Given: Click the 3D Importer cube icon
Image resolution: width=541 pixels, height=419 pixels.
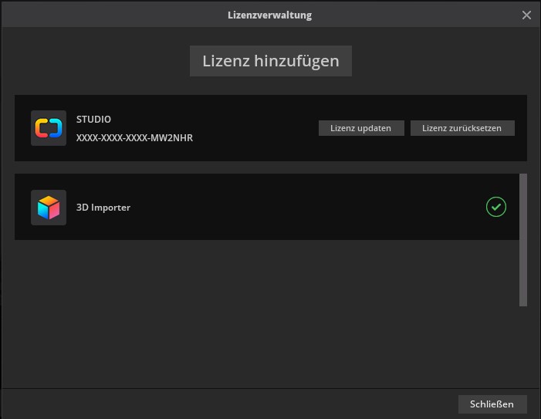Looking at the screenshot, I should point(48,207).
